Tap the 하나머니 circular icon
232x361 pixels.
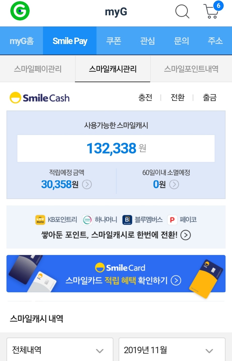[x=87, y=220]
